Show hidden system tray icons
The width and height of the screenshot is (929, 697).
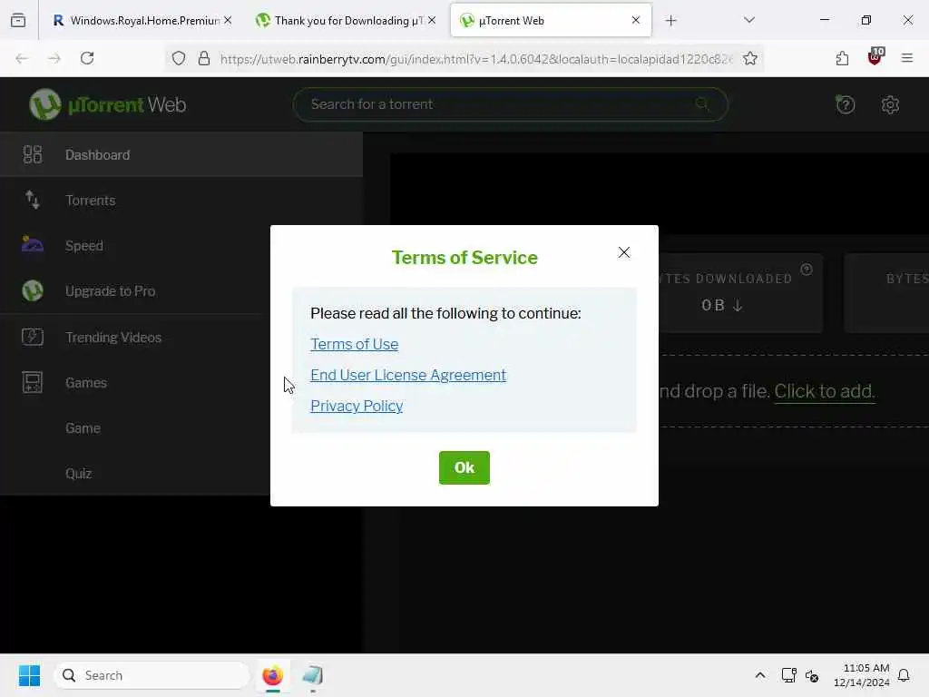coord(759,675)
